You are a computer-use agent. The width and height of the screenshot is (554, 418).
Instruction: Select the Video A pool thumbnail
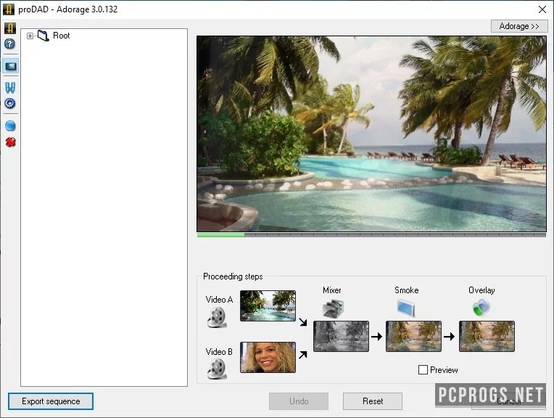click(x=268, y=306)
